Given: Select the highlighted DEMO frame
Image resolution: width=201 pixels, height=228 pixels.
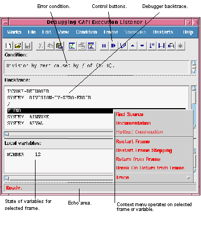Looking at the screenshot, I should pyautogui.click(x=60, y=110).
